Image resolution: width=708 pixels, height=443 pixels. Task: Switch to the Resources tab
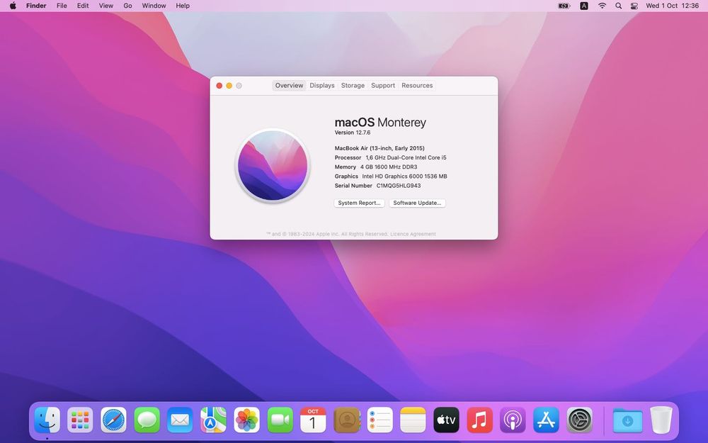[x=417, y=86]
